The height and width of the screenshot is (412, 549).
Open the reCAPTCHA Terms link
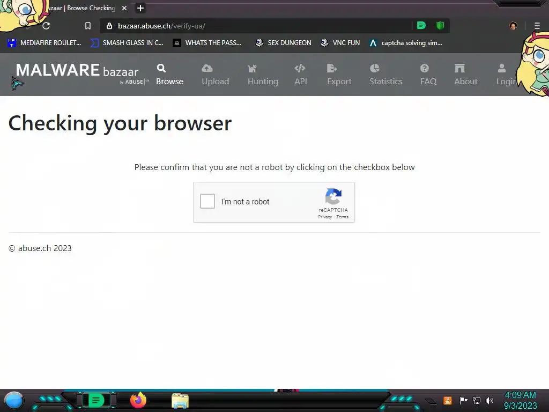click(343, 217)
